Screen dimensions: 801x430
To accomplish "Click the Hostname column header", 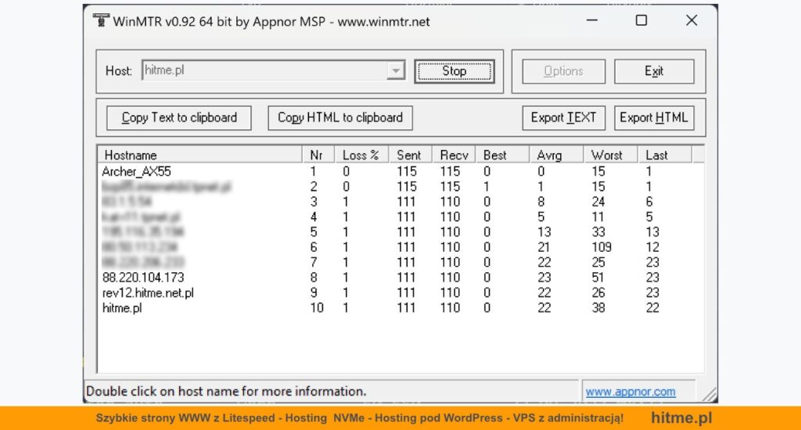I will [200, 155].
